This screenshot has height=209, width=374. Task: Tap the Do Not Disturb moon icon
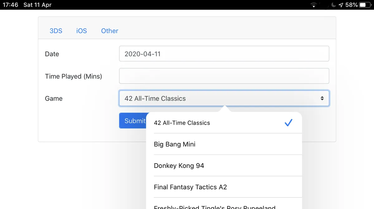pos(333,5)
